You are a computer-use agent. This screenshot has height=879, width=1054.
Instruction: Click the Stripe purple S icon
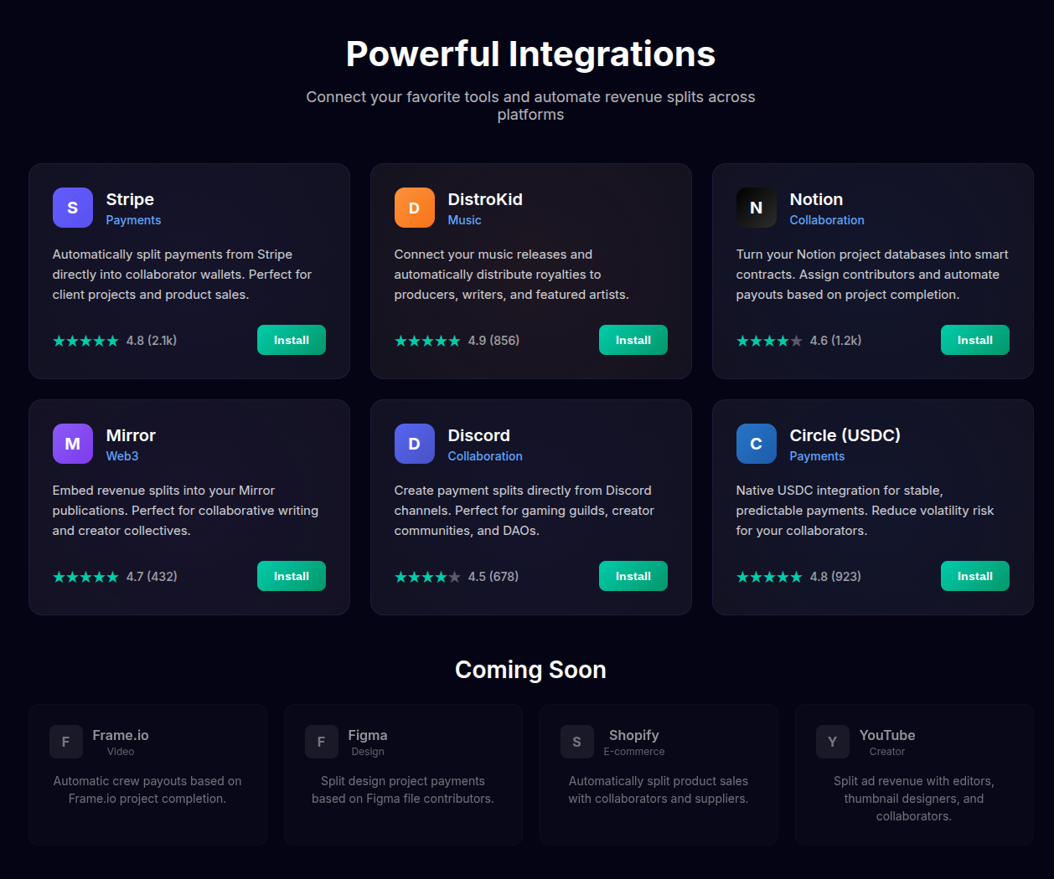coord(73,208)
